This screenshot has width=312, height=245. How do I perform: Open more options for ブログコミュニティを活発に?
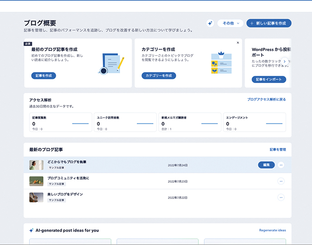click(281, 181)
